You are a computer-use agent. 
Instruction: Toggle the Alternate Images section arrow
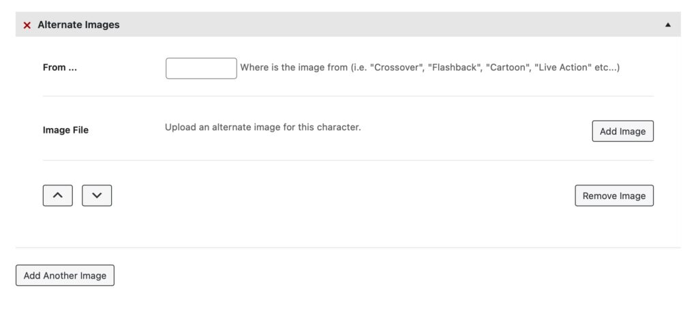(668, 25)
